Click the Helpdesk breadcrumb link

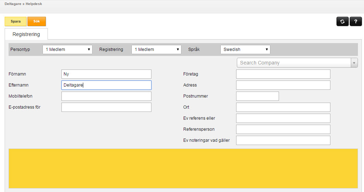[34, 4]
